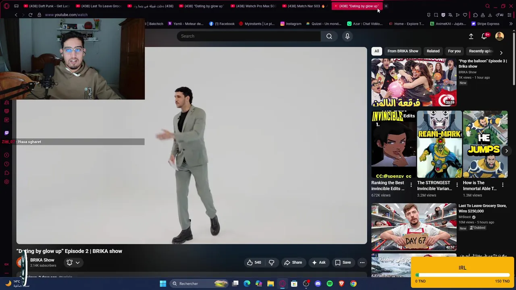Open Google Chrome from taskbar
The image size is (516, 290).
tap(353, 284)
